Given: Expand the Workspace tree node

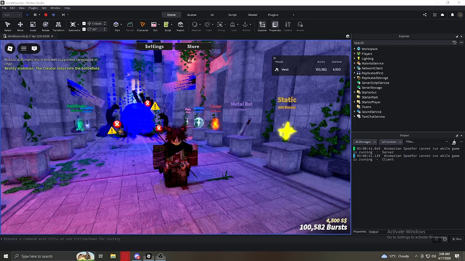Looking at the screenshot, I should point(354,49).
